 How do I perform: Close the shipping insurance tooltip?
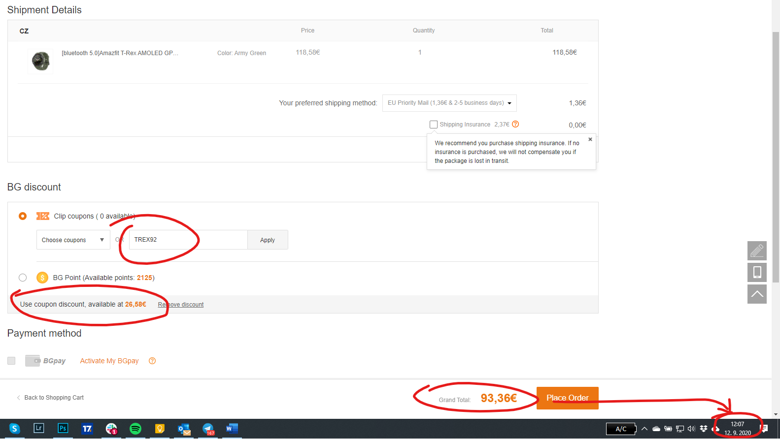click(590, 139)
